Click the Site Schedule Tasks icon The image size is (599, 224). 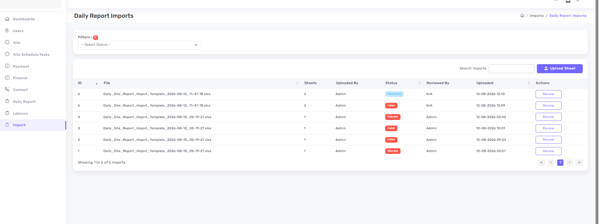click(7, 54)
